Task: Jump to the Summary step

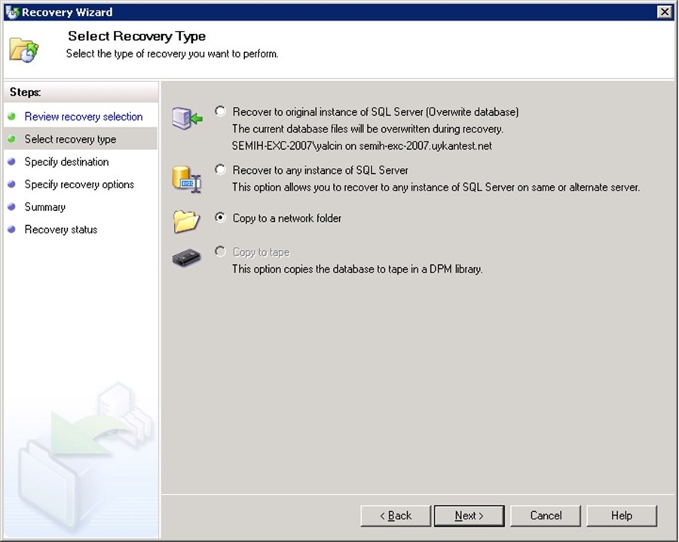Action: coord(44,207)
